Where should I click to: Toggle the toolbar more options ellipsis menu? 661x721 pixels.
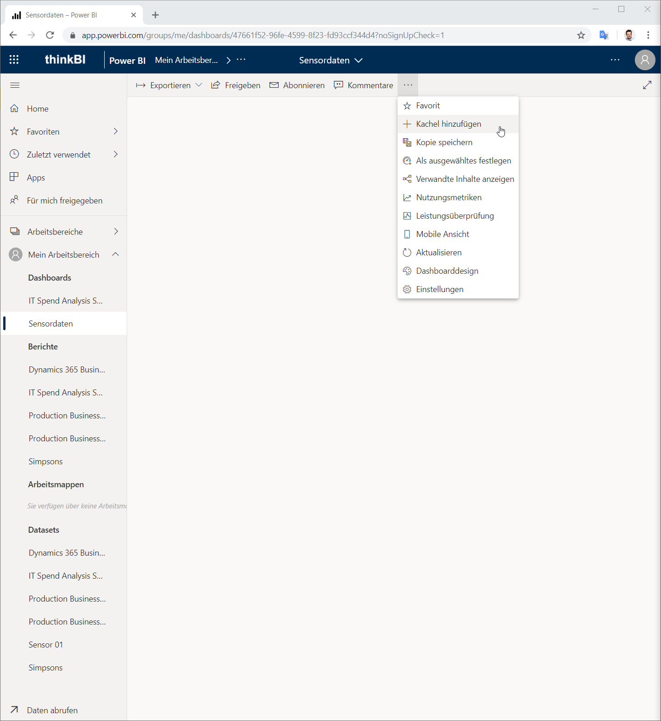click(x=408, y=85)
